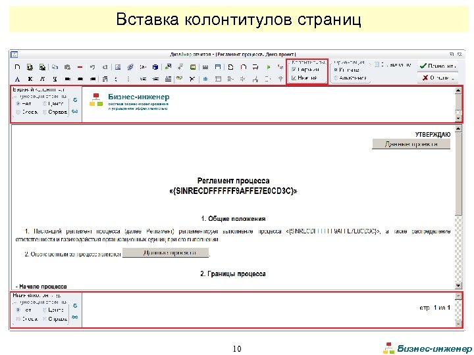The height and width of the screenshot is (355, 474).
Task: Click main document scrollbar up arrow
Action: (458, 129)
